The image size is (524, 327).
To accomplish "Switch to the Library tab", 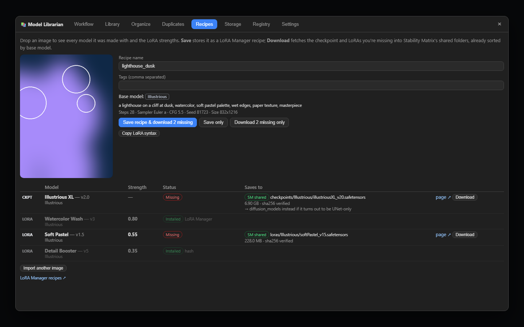I will pyautogui.click(x=112, y=24).
